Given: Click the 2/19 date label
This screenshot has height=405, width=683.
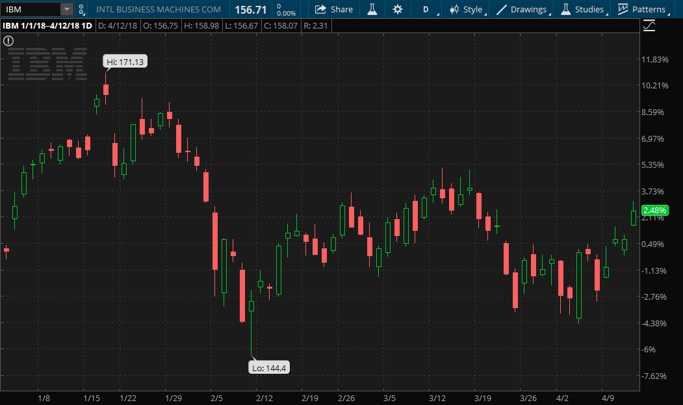Looking at the screenshot, I should (x=310, y=398).
